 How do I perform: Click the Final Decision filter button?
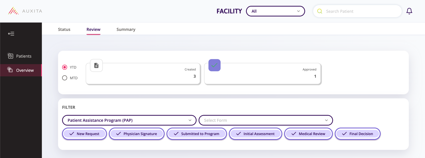click(358, 134)
